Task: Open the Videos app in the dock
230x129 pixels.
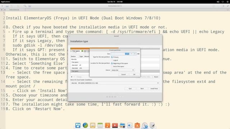Action: (115, 125)
